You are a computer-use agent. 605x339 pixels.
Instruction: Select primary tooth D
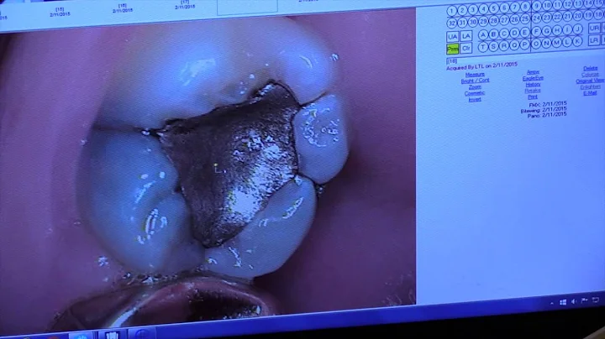[515, 33]
